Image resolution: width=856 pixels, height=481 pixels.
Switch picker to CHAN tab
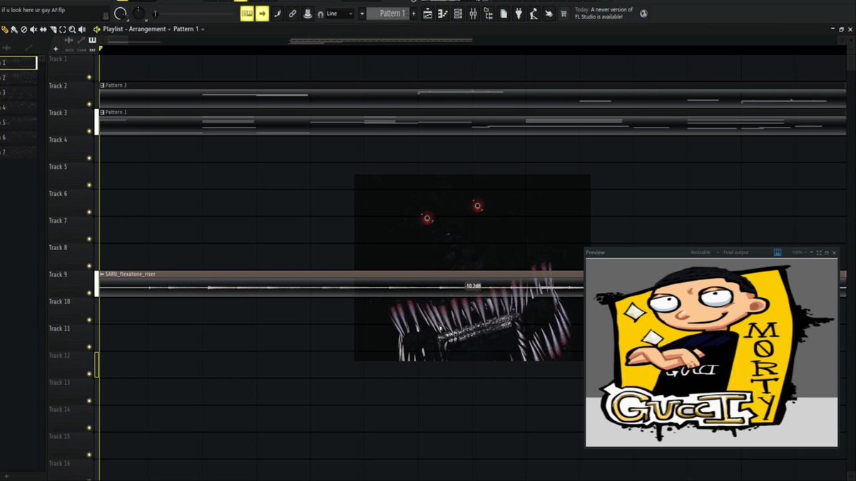tap(81, 51)
